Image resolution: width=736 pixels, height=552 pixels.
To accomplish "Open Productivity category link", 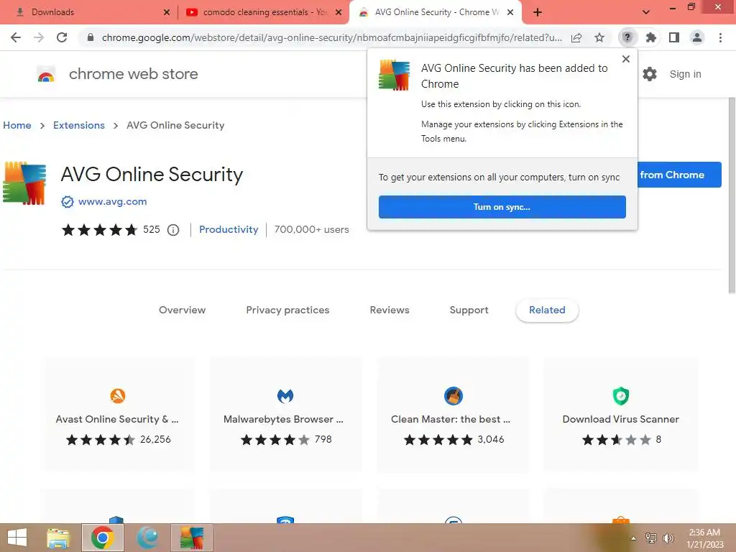I will [229, 229].
